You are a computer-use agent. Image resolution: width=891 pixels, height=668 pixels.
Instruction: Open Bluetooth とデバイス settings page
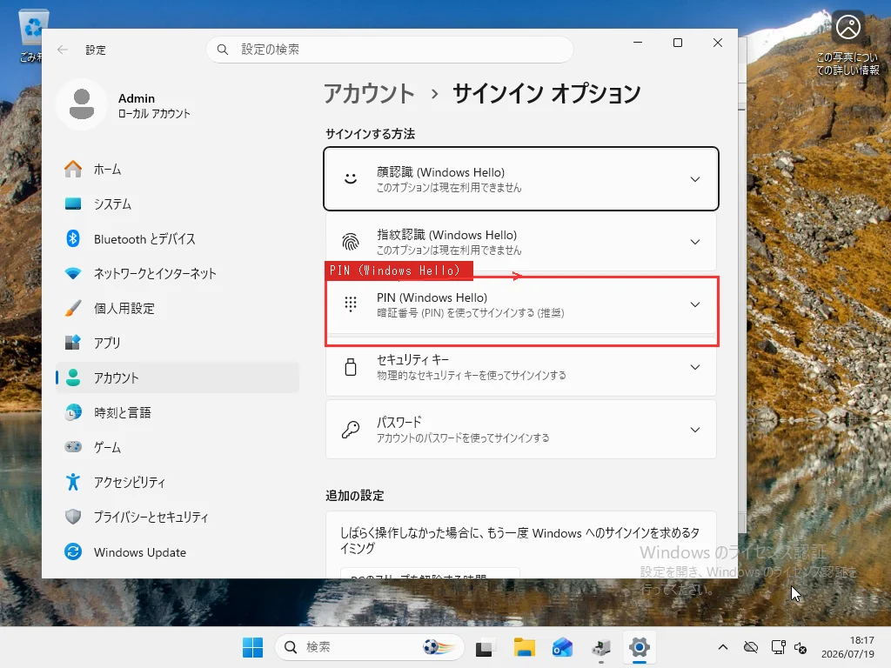click(x=178, y=238)
